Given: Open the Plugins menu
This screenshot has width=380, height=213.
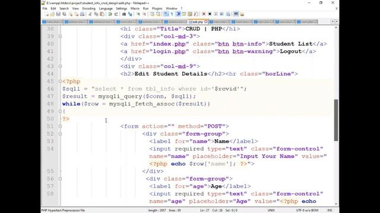Looking at the screenshot, I should click(157, 8).
